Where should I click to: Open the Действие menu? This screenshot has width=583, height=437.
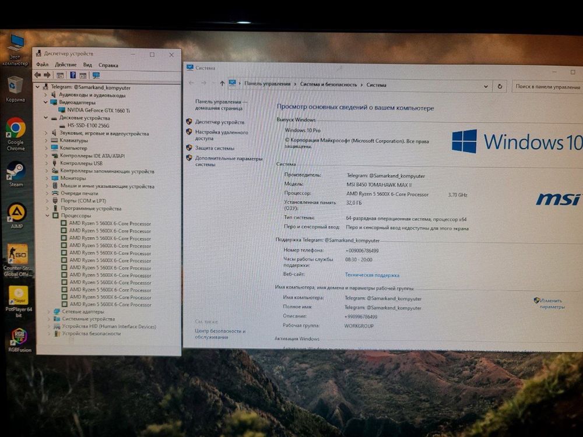click(x=66, y=65)
